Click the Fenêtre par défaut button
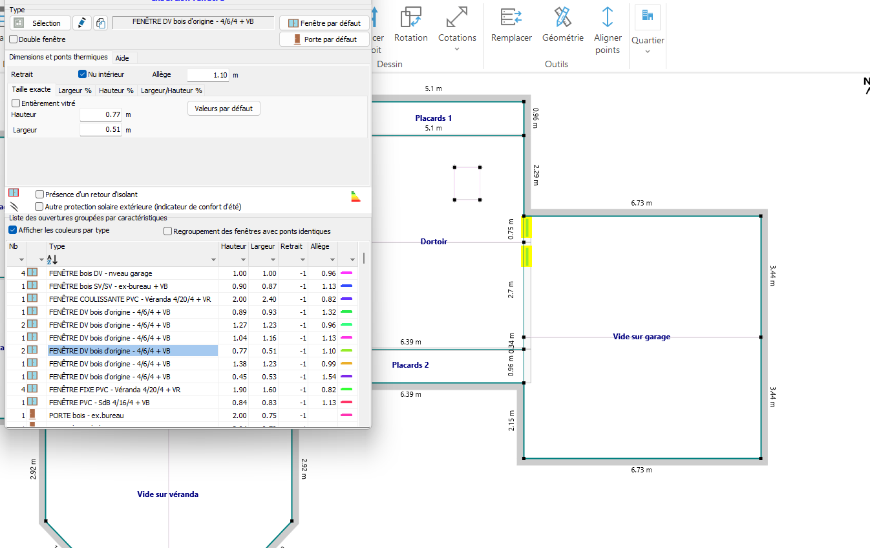 [x=324, y=23]
